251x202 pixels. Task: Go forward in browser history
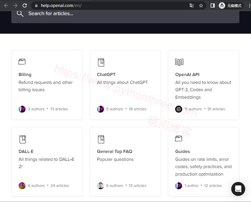pos(15,6)
